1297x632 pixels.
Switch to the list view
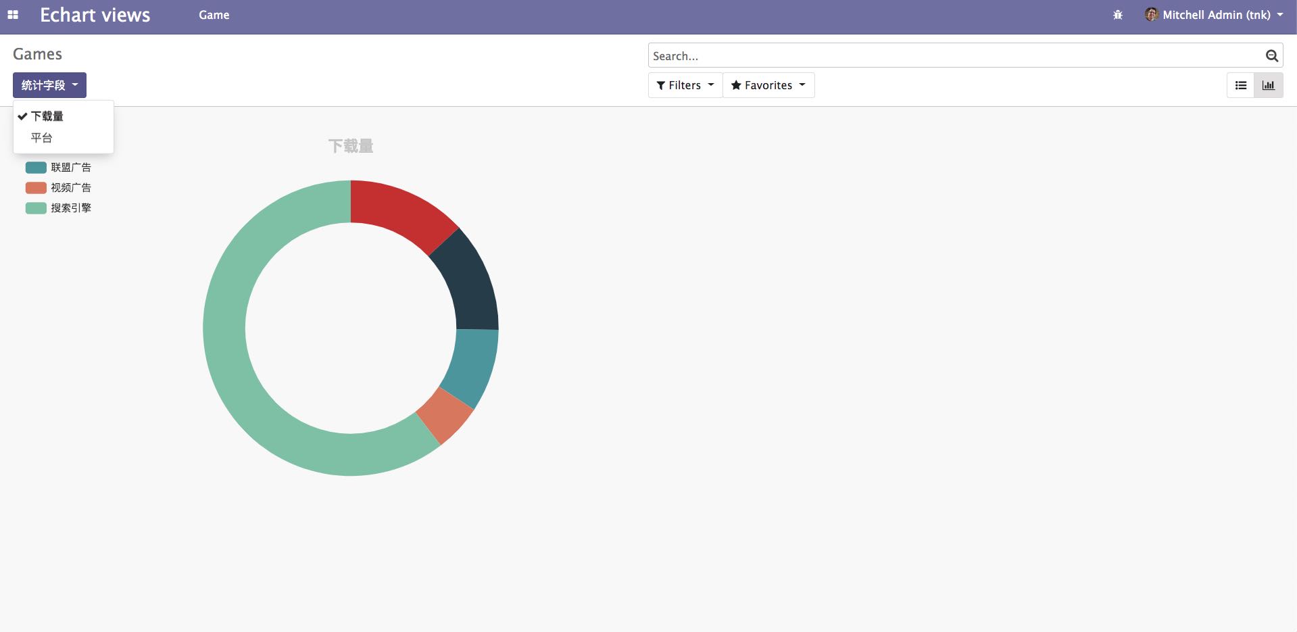click(x=1241, y=85)
